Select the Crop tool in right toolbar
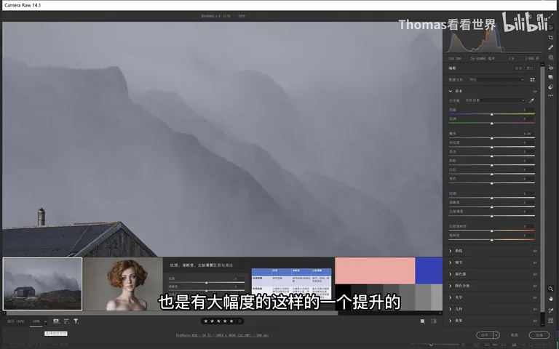 tap(551, 37)
